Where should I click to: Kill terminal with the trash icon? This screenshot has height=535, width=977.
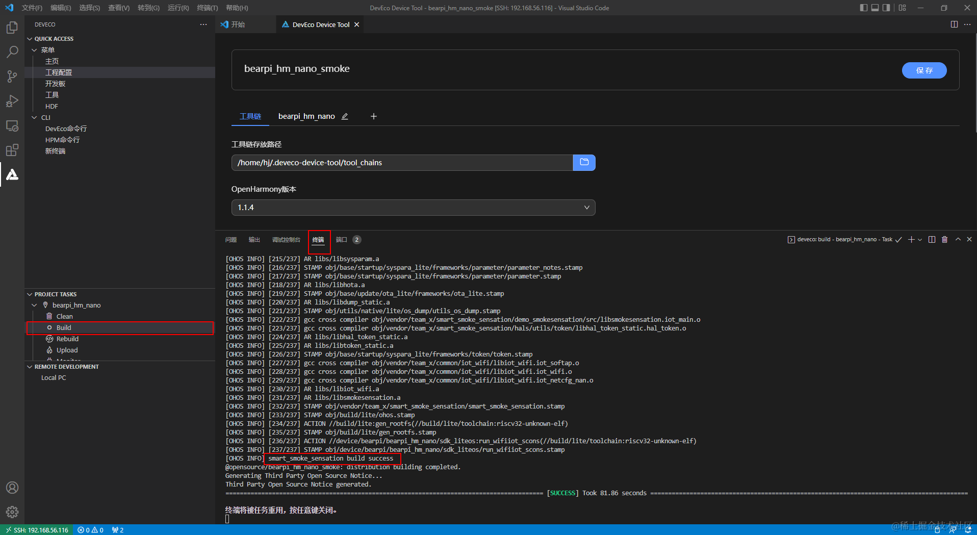[x=945, y=239]
